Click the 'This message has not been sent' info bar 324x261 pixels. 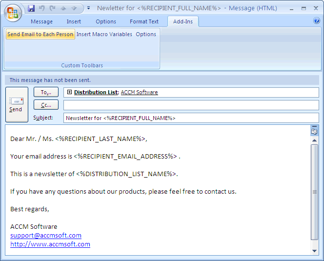tap(162, 80)
